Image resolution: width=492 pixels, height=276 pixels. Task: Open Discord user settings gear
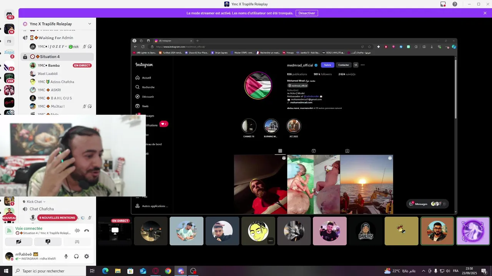(86, 256)
